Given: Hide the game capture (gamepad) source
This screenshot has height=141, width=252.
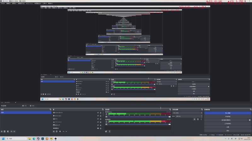Looking at the screenshot, I should (98, 128).
